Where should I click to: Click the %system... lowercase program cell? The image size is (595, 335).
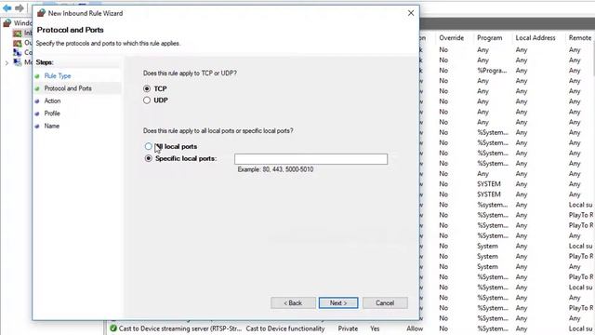click(x=492, y=205)
